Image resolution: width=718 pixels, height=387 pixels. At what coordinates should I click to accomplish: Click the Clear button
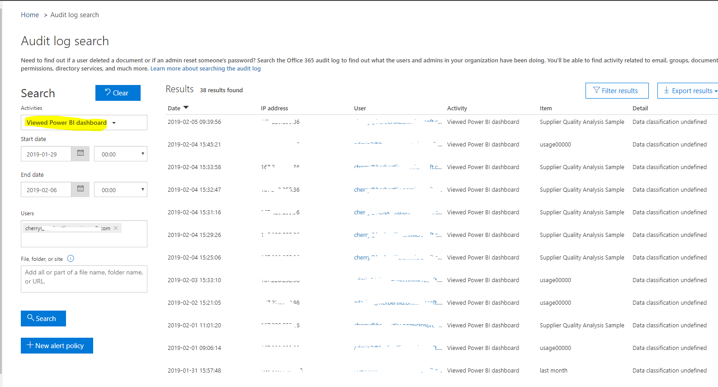coord(118,93)
